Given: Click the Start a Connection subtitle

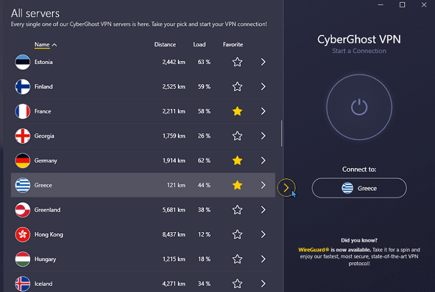Looking at the screenshot, I should point(359,51).
